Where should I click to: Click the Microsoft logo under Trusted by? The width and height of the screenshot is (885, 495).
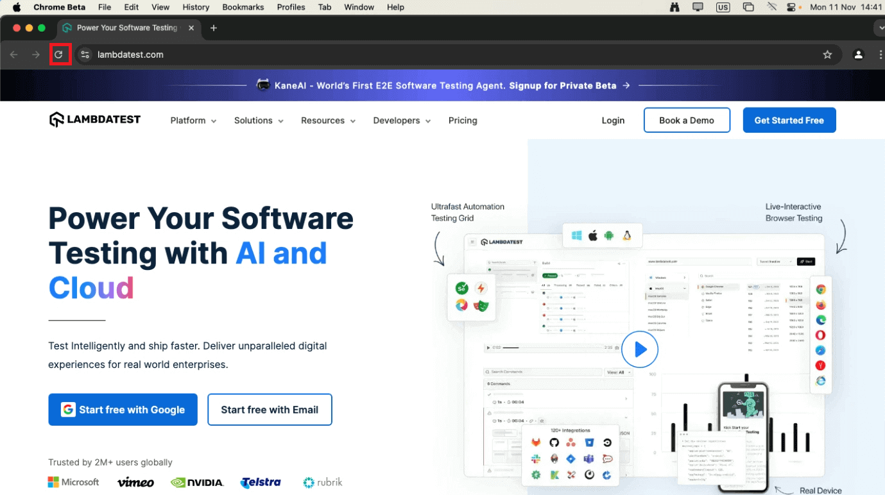click(x=74, y=482)
